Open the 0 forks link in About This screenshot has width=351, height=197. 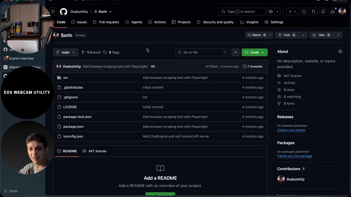click(289, 103)
